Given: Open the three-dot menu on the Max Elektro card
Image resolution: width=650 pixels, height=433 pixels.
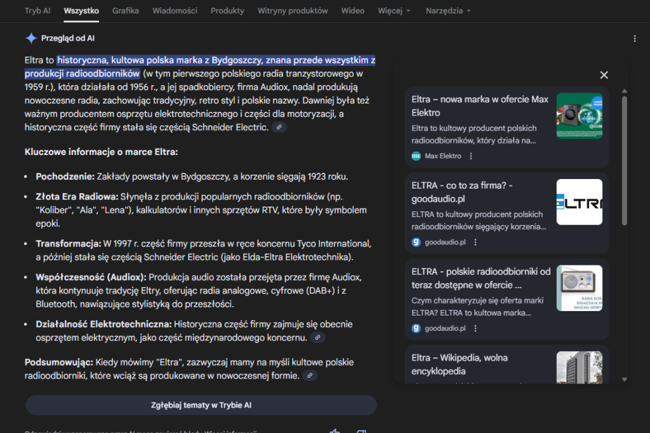Looking at the screenshot, I should (x=471, y=156).
